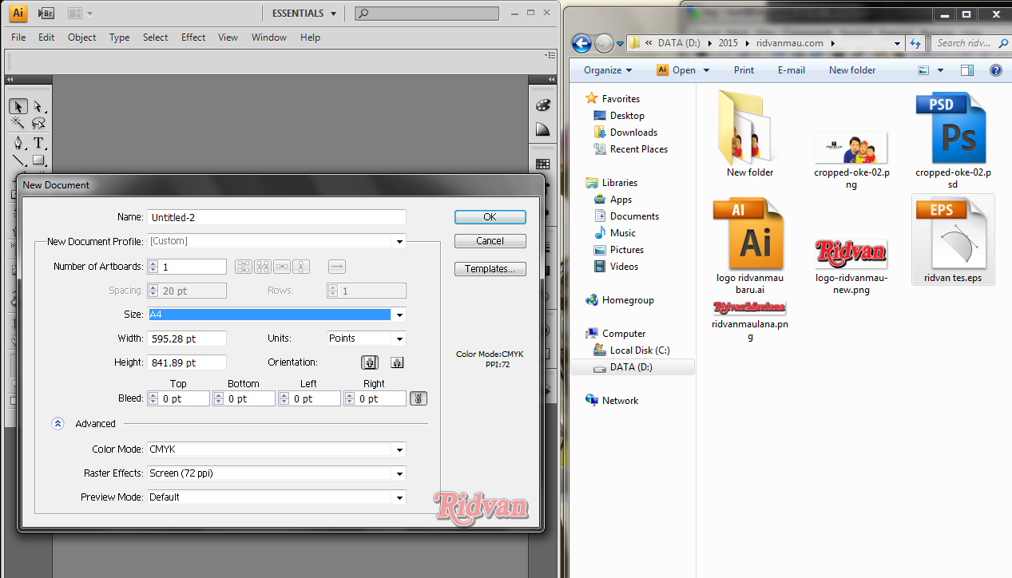Click the Templates button
1012x578 pixels.
(x=490, y=268)
